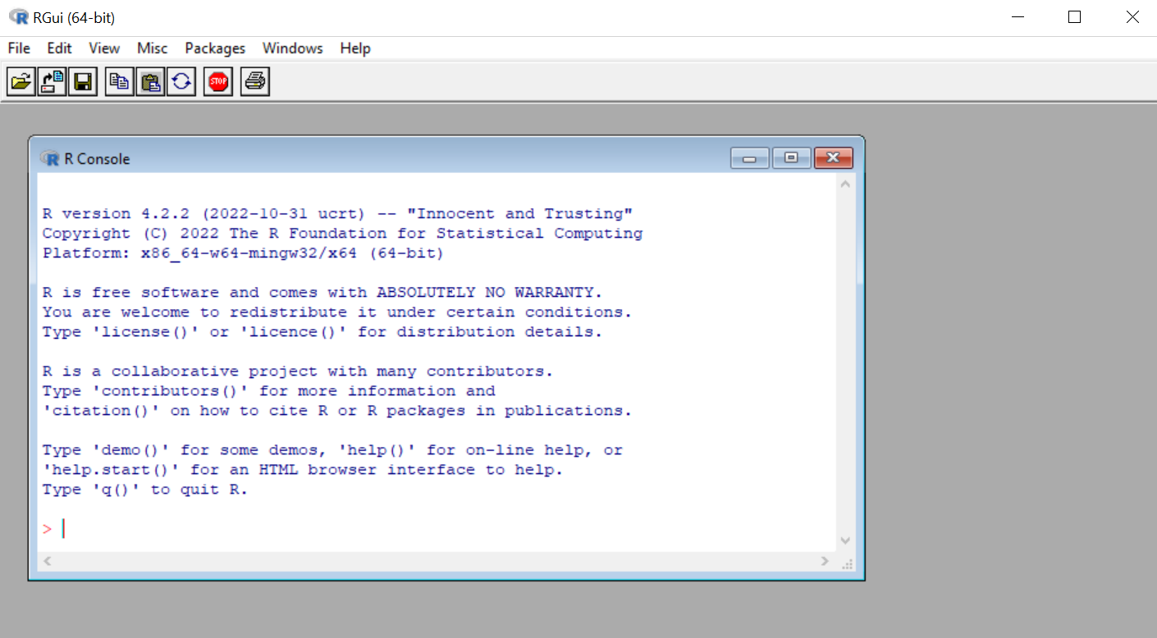This screenshot has width=1157, height=638.
Task: Click the 'Copyright (C) 2022' line
Action: (x=342, y=234)
